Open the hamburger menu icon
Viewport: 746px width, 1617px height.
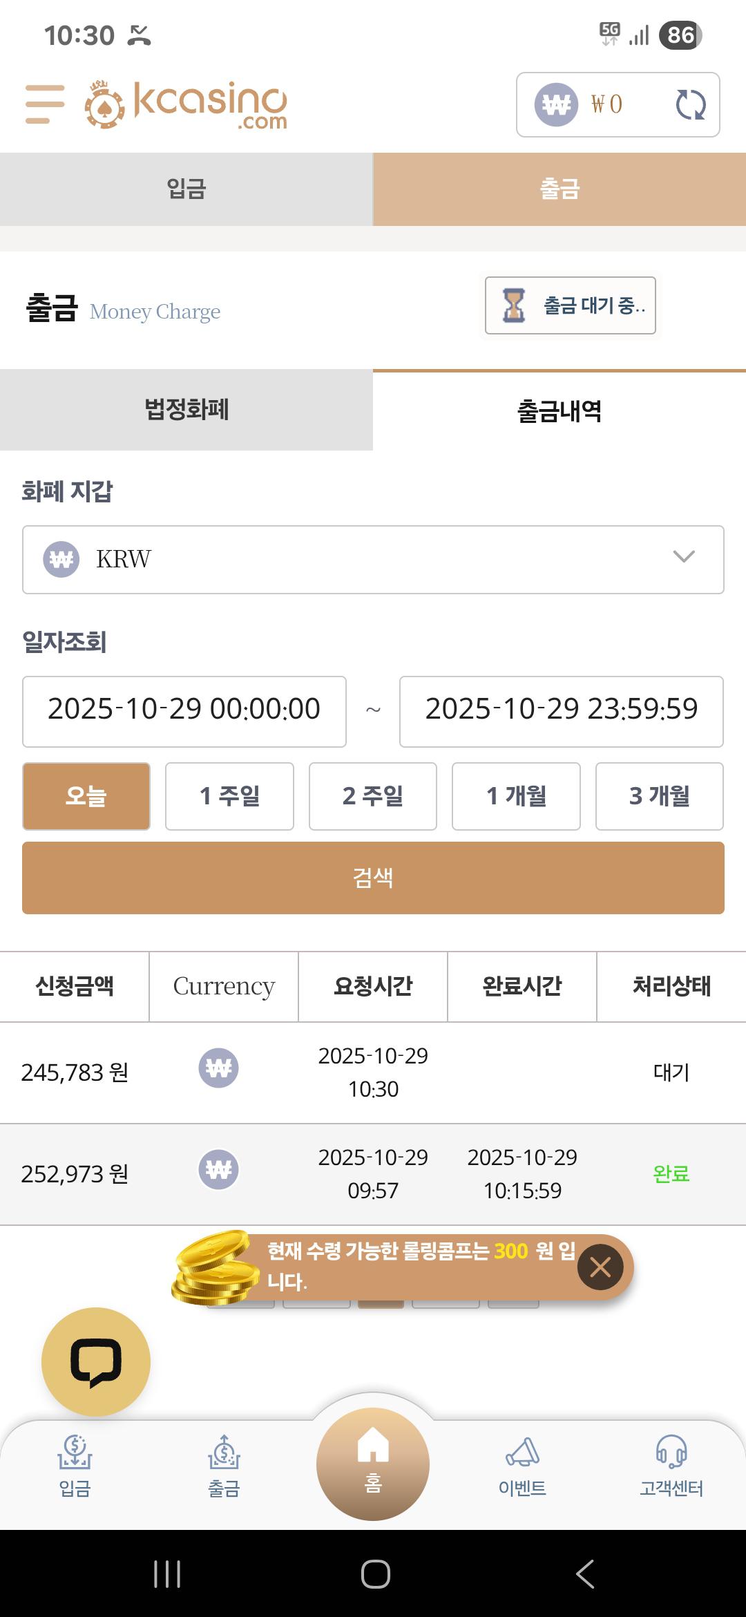tap(45, 104)
